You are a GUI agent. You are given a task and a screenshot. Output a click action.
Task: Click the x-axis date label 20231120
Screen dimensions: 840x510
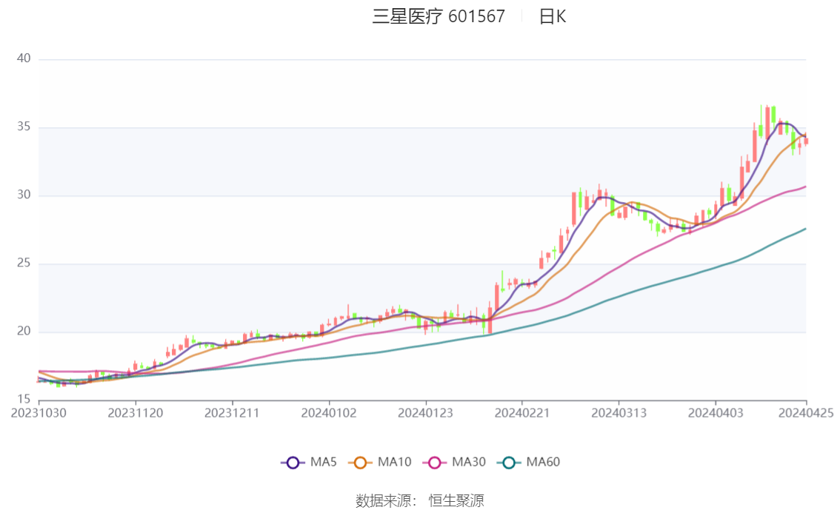click(x=136, y=413)
